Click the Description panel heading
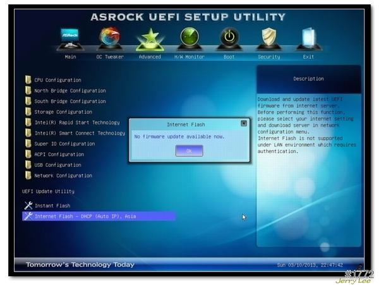Image resolution: width=379 pixels, height=285 pixels. coord(308,78)
